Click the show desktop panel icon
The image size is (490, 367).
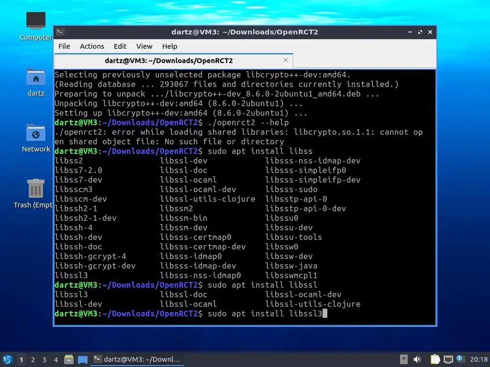coord(82,360)
